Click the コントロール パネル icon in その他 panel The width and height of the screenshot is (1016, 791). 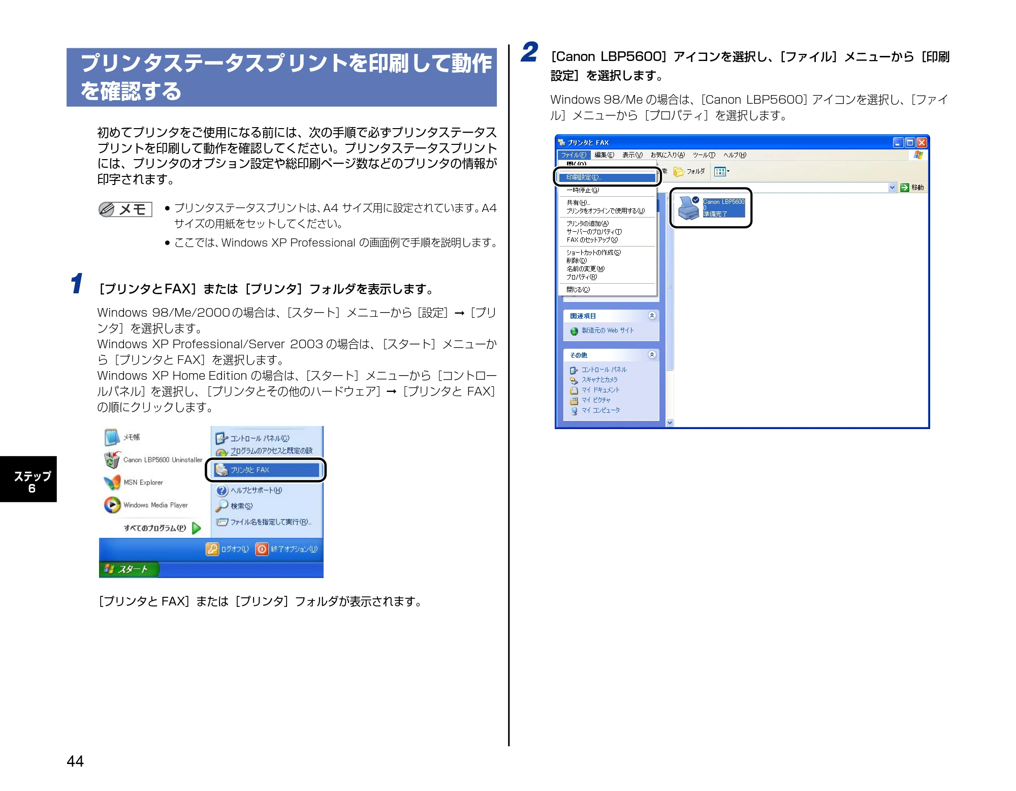(574, 370)
